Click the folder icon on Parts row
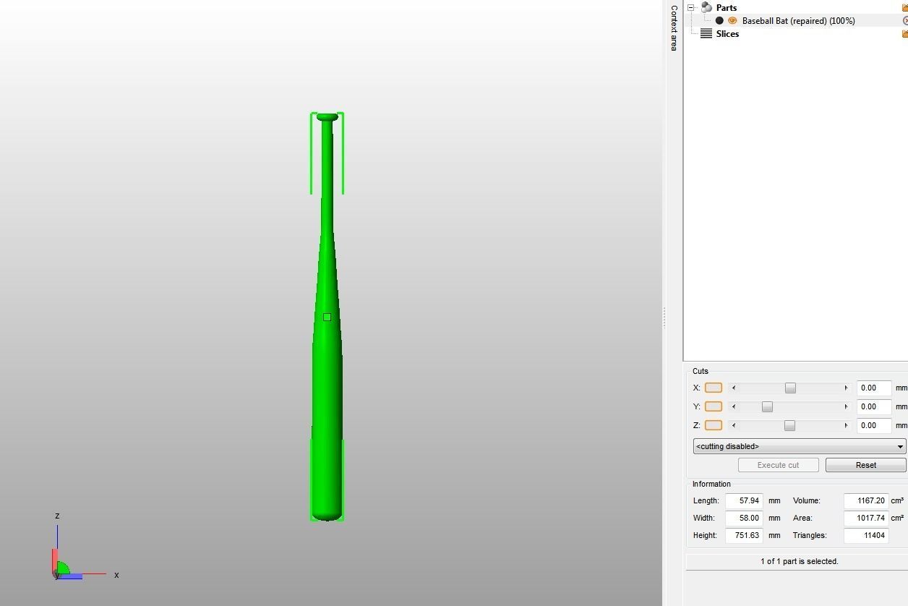 tap(904, 7)
